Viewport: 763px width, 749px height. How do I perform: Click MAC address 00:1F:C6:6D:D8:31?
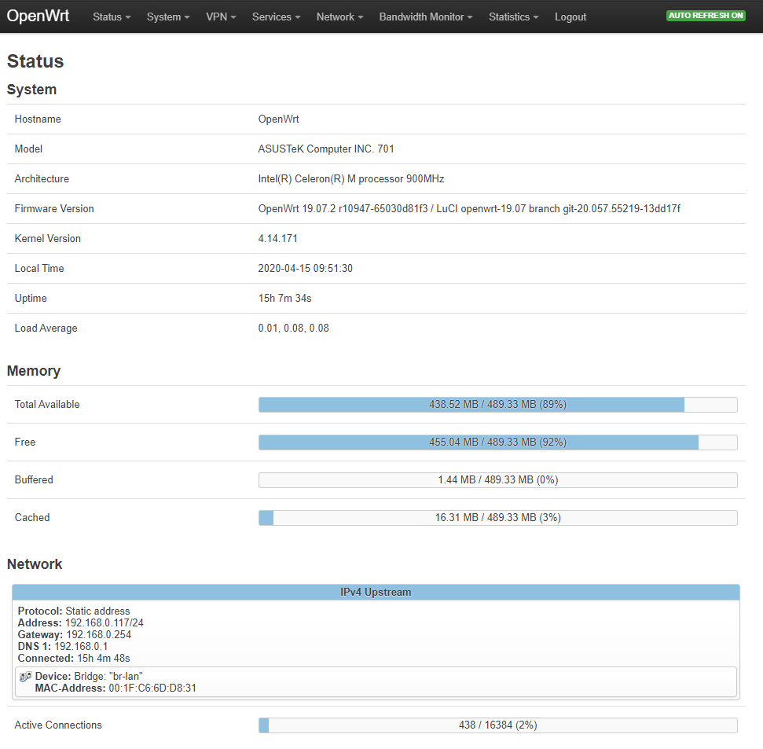tap(152, 688)
